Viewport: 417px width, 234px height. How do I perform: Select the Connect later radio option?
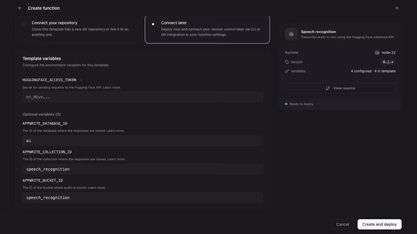(153, 24)
